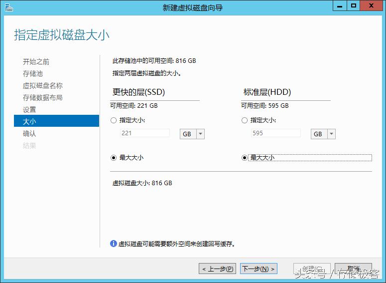Screen dimensions: 386x283
Task: Click the SSD size field showing 221
Action: coord(145,133)
